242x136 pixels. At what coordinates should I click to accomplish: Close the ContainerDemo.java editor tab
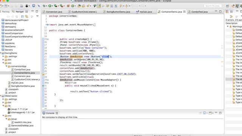184,12
